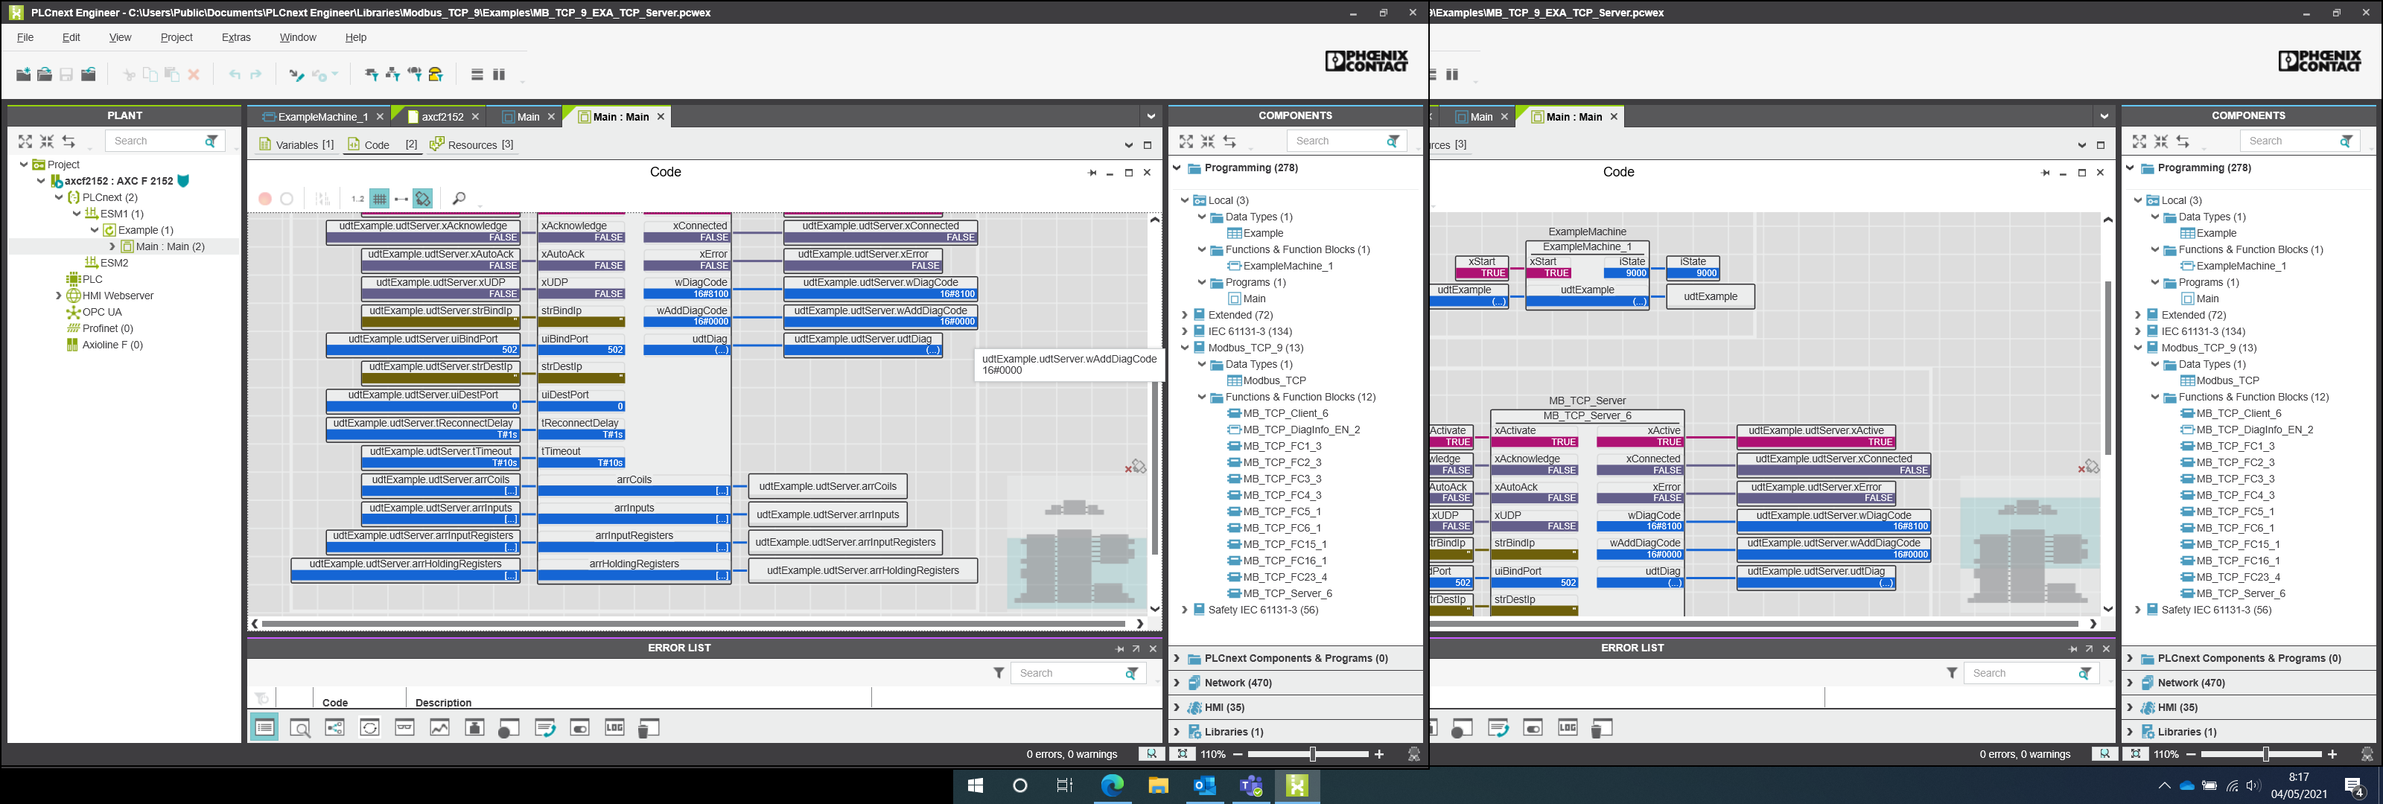The height and width of the screenshot is (804, 2383).
Task: Click the watch window glasses icon
Action: pos(404,728)
